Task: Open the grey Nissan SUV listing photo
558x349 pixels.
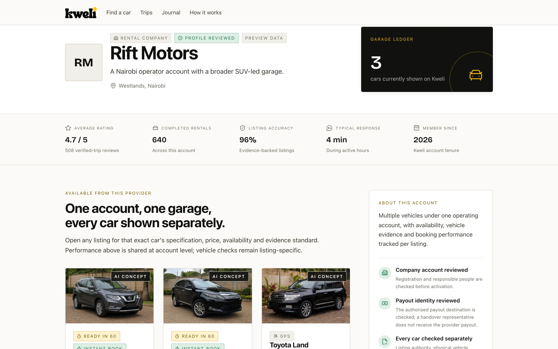Action: [x=110, y=296]
